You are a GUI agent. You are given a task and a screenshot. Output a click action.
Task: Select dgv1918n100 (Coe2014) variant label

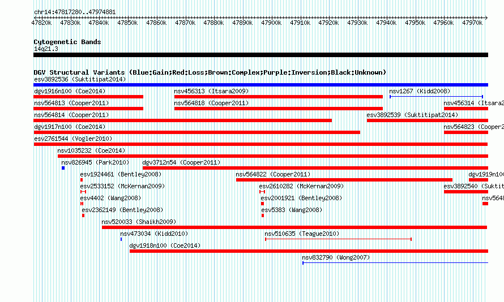pos(165,245)
